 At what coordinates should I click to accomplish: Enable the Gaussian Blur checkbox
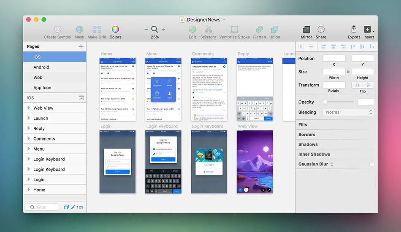(x=372, y=164)
